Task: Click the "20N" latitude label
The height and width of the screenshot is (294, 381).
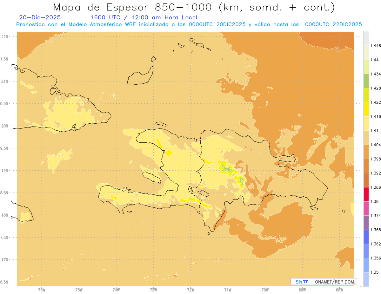Action: coord(5,126)
